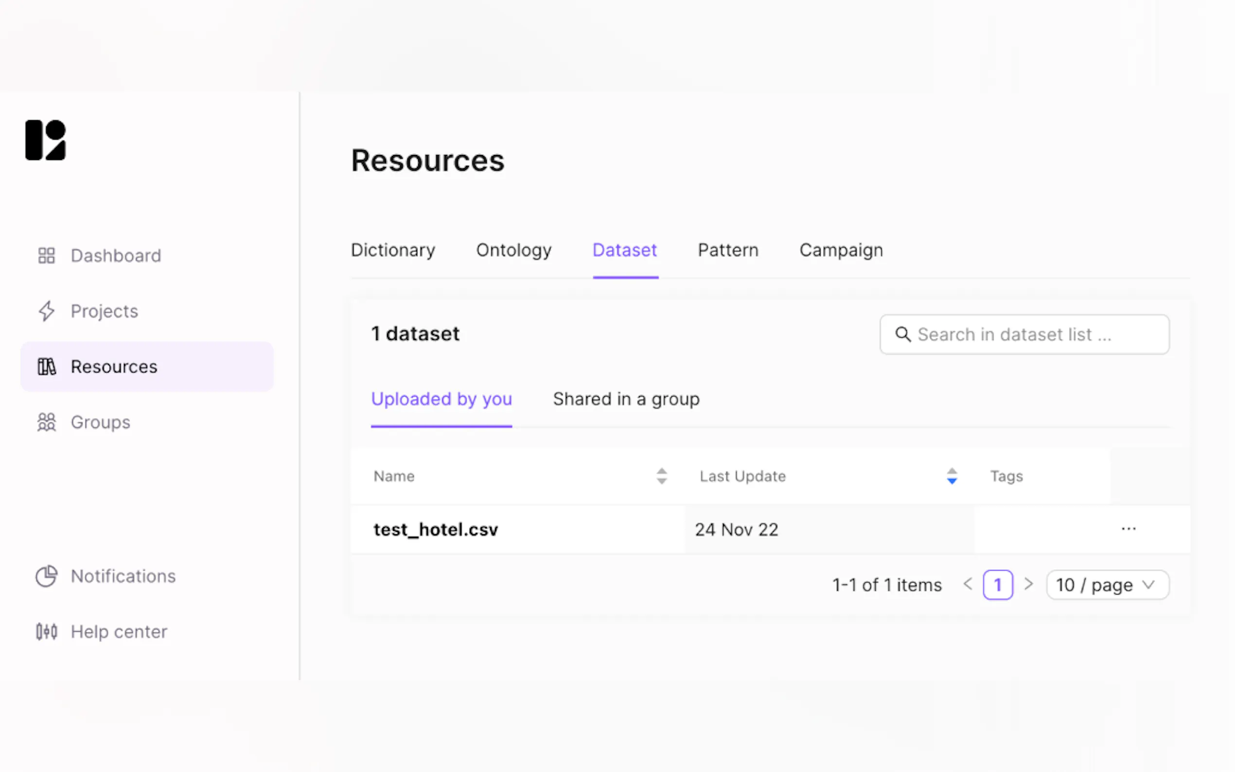Click the magnifier icon in dataset search
Screen dimensions: 1235x772
click(902, 334)
